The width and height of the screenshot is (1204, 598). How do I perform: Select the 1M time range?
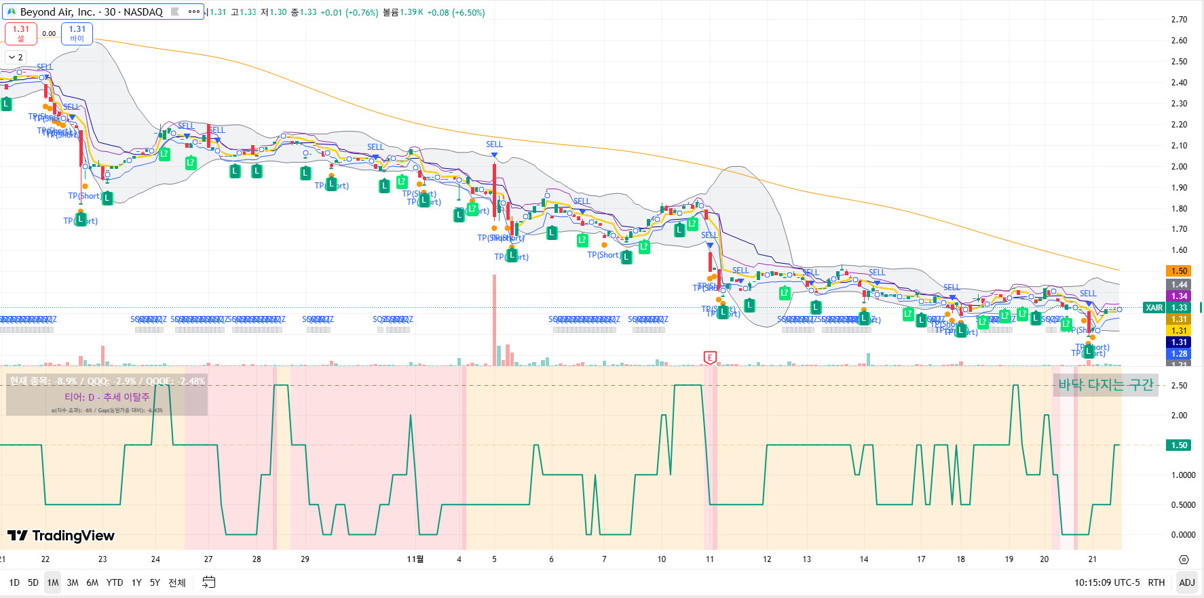[x=53, y=582]
